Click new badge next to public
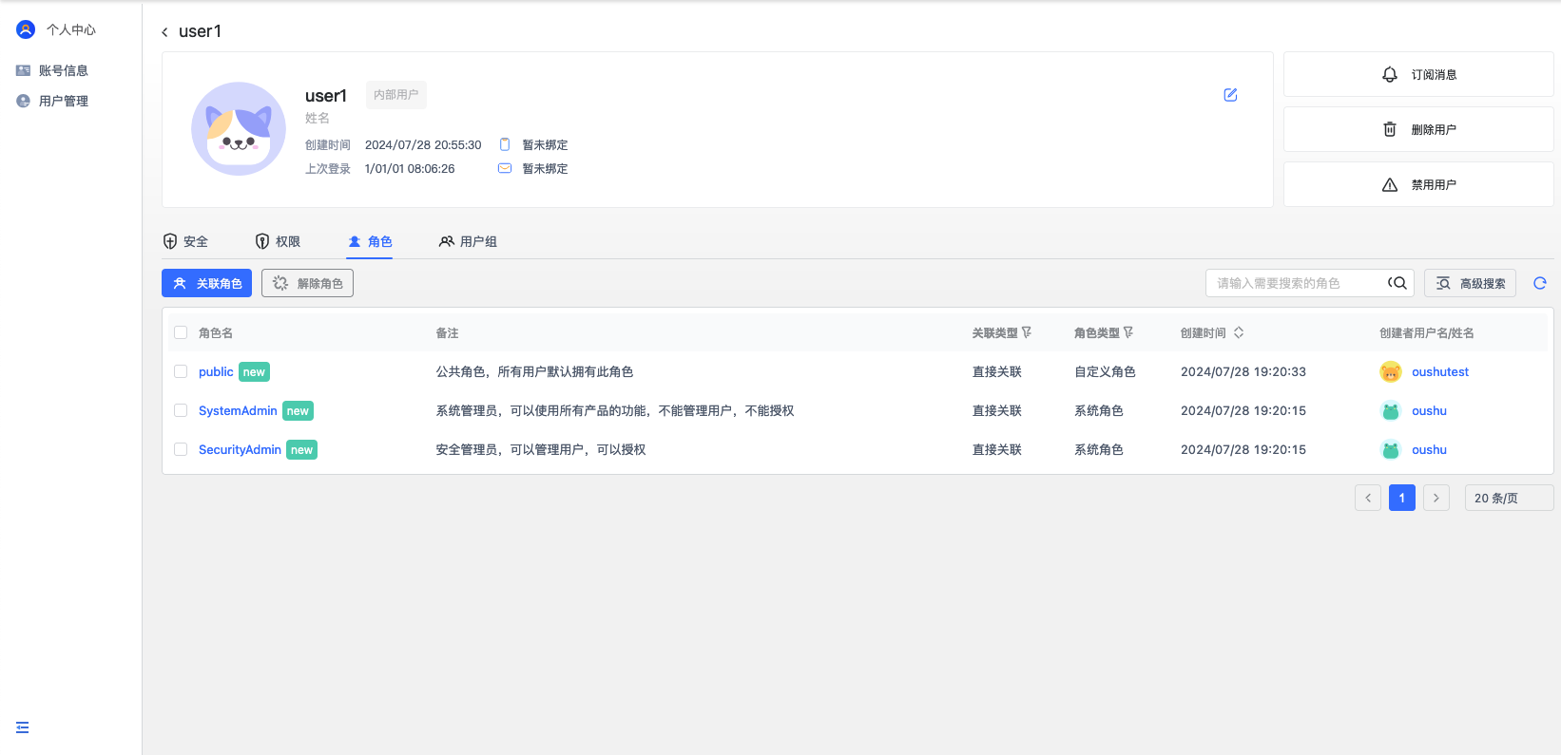The image size is (1561, 755). pos(254,372)
